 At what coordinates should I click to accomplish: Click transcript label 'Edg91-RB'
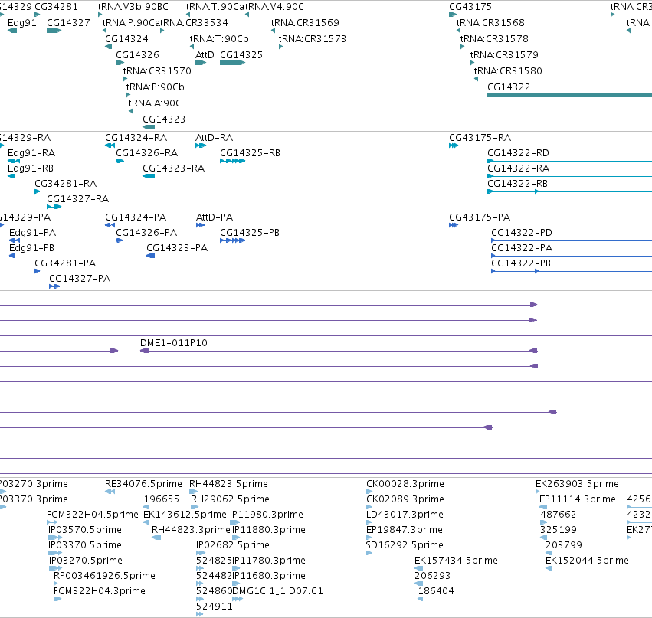coord(31,168)
